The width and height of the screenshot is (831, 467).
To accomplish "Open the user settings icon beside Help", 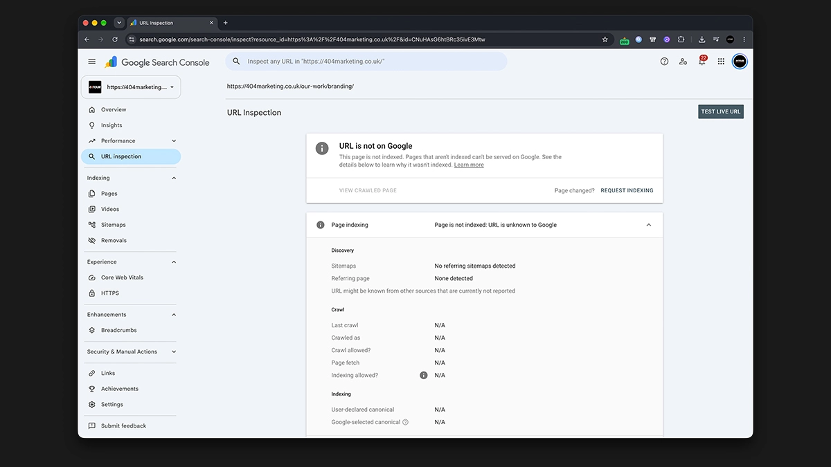I will point(683,62).
